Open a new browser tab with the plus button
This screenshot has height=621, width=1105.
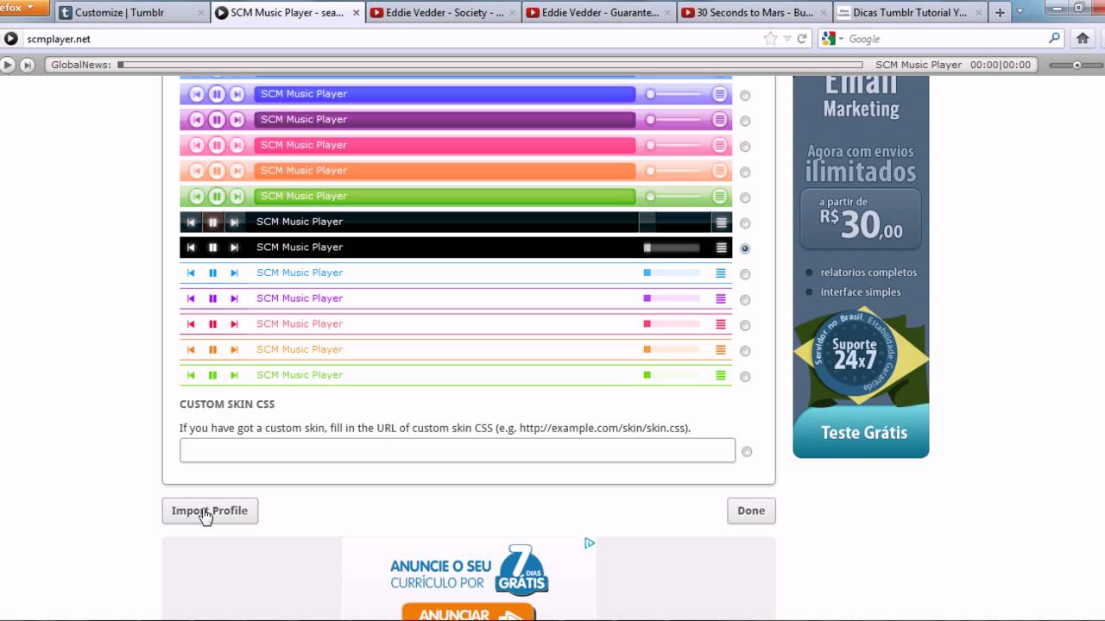click(x=1001, y=13)
